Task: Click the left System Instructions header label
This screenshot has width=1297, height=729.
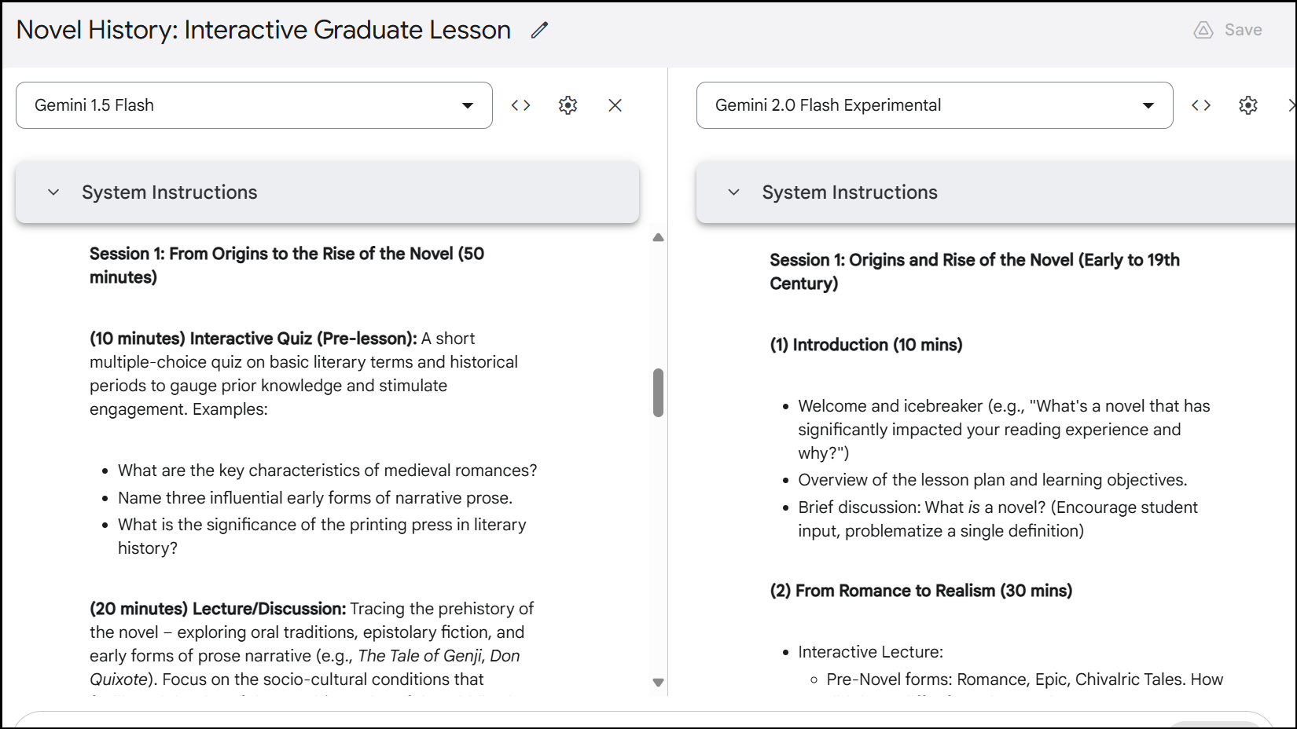Action: click(169, 192)
